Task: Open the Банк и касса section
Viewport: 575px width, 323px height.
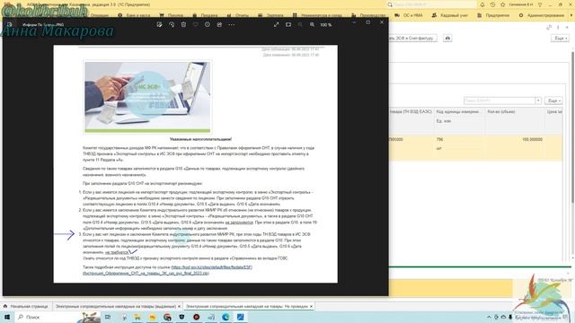Action: tap(134, 15)
